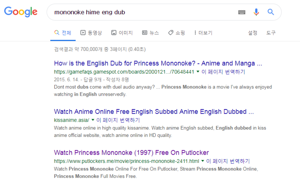This screenshot has width=300, height=179.
Task: Switch to the 이미지 (Images) tab
Action: click(x=122, y=33)
